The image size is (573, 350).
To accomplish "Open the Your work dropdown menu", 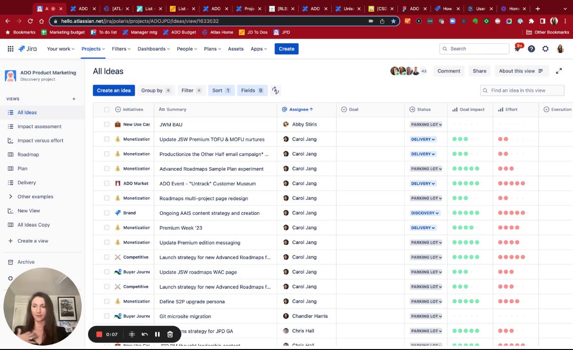I will click(x=61, y=49).
